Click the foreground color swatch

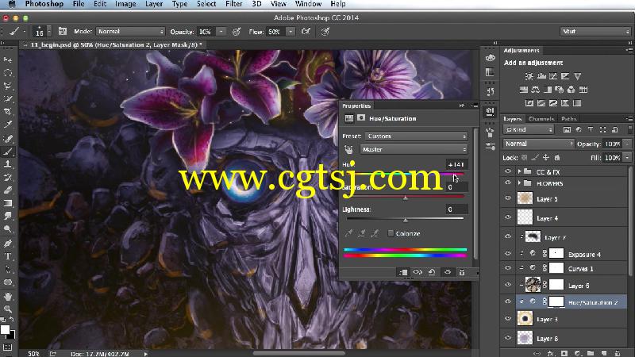point(5,330)
